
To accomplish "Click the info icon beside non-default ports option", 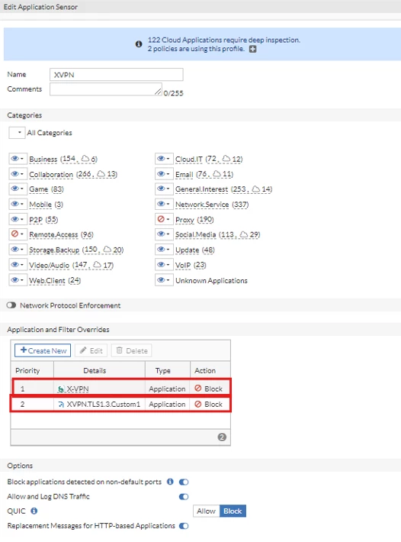I will [170, 482].
